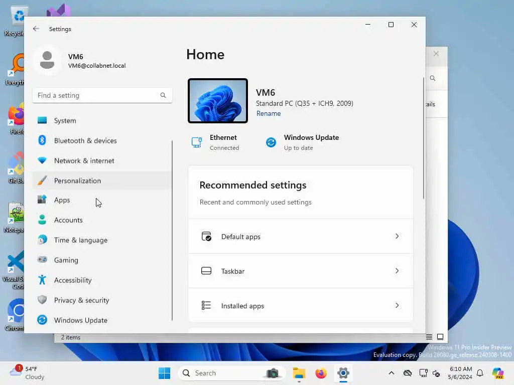Click the Network wifi icon
This screenshot has width=514, height=385.
[x=42, y=160]
